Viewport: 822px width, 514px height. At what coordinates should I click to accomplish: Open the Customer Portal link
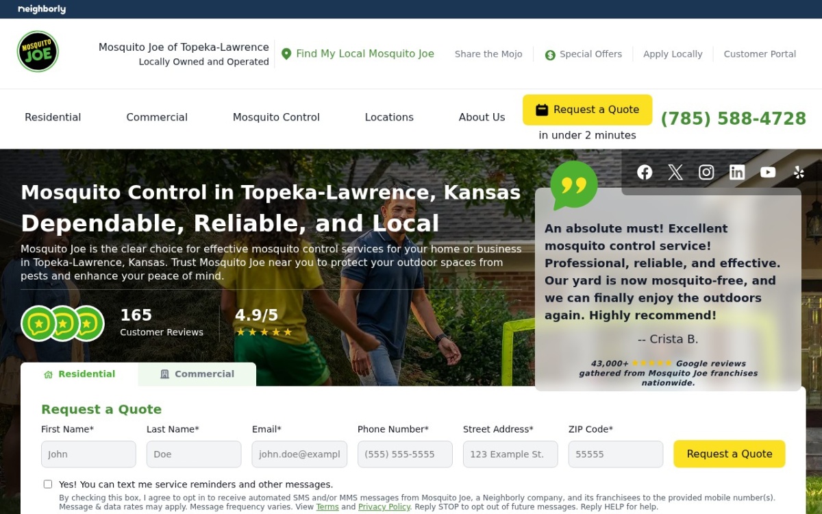pyautogui.click(x=760, y=54)
